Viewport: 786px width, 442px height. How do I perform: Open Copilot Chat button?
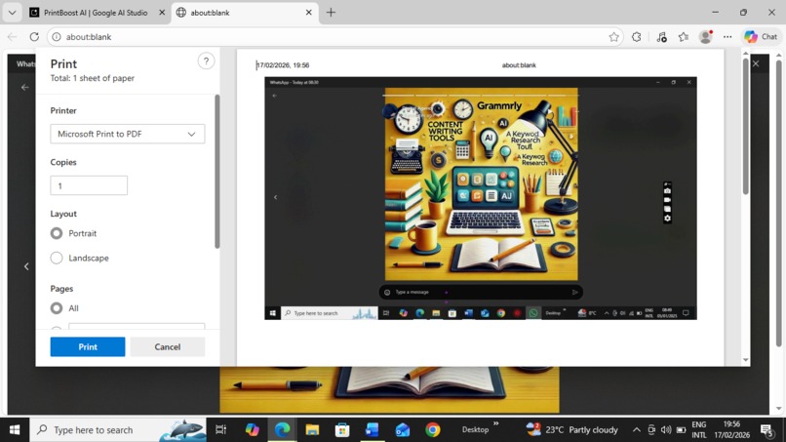[761, 37]
